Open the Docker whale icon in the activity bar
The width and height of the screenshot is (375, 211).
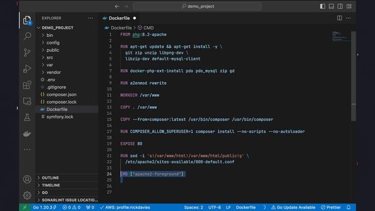(27, 134)
